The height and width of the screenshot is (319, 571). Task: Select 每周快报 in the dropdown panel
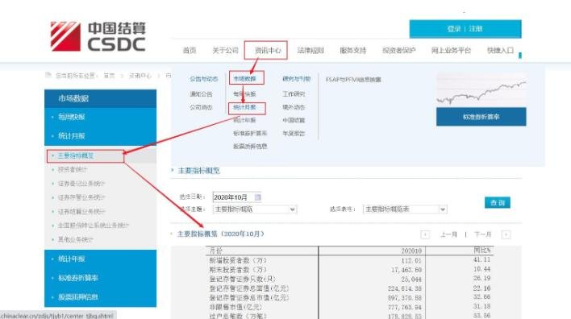pyautogui.click(x=244, y=93)
